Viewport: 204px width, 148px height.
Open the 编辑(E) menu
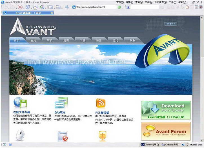[x=129, y=2]
